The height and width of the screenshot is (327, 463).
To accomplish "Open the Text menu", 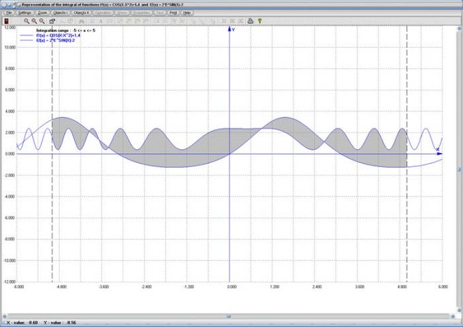I will (x=160, y=13).
